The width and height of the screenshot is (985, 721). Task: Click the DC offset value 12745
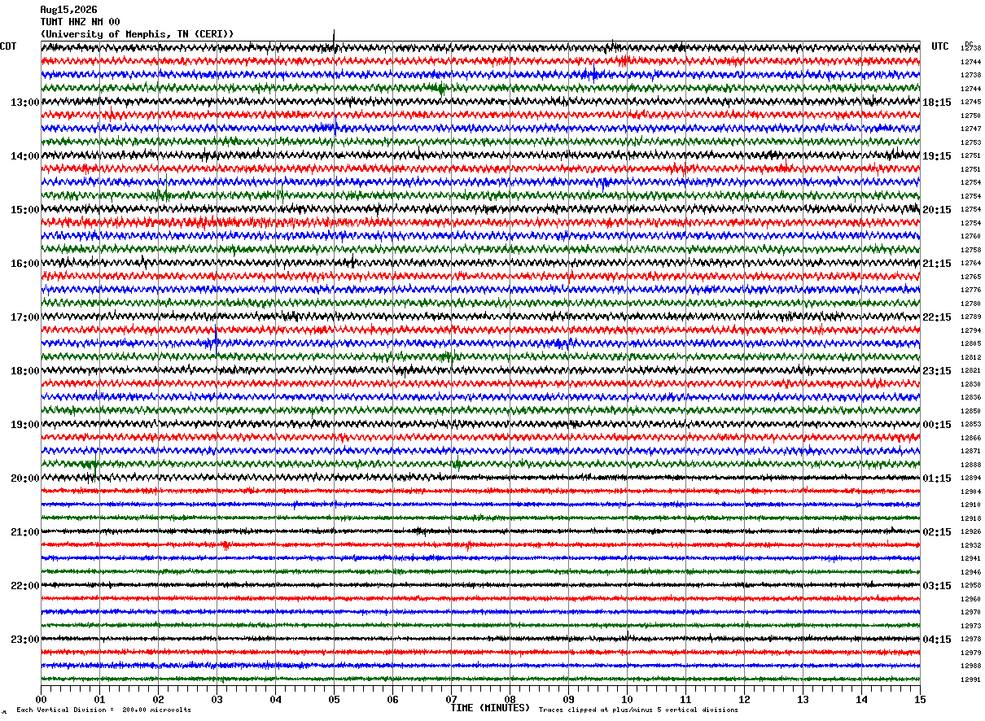[971, 103]
